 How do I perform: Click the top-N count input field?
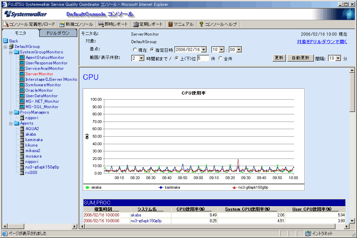click(203, 58)
